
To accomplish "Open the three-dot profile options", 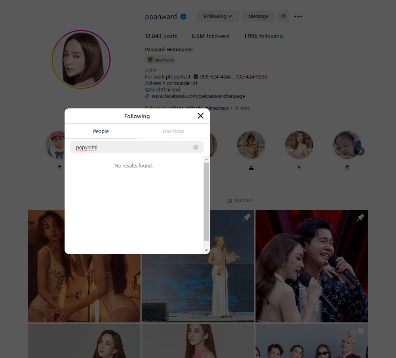I will click(x=298, y=17).
